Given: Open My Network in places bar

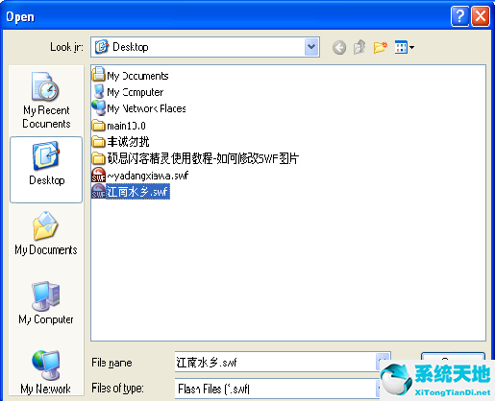Looking at the screenshot, I should (46, 372).
